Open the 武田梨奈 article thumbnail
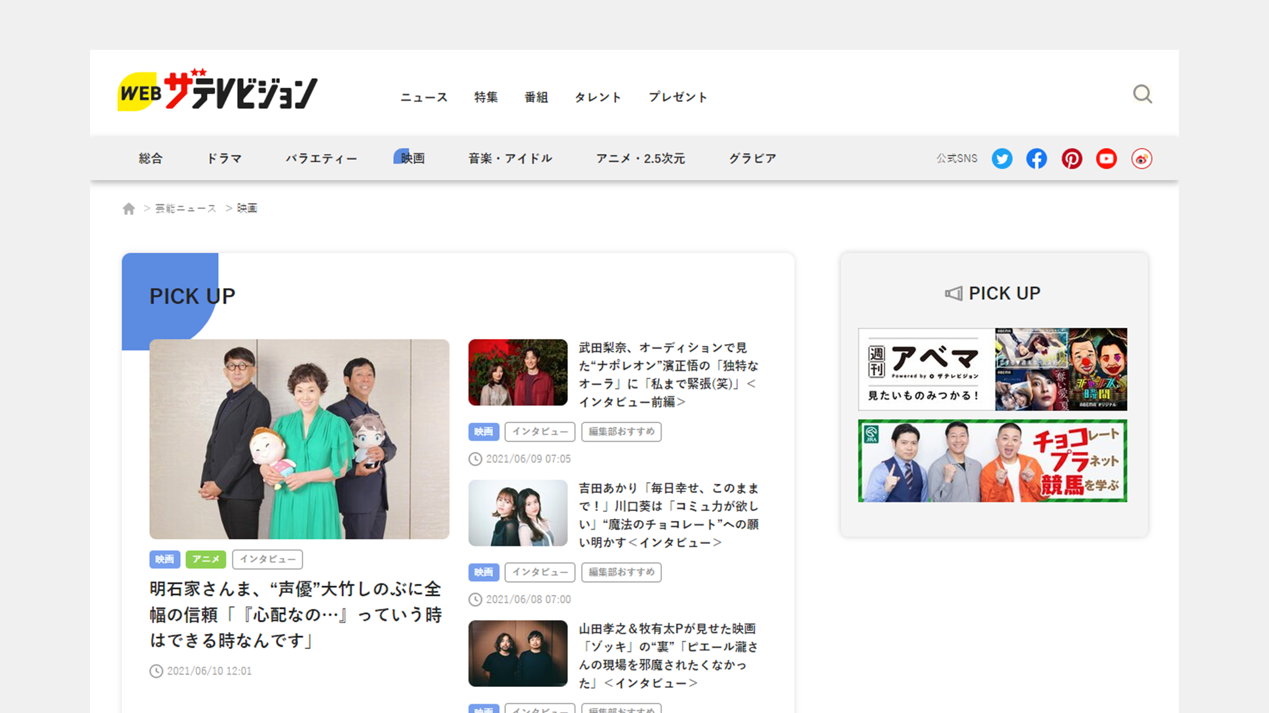This screenshot has width=1269, height=713. [518, 372]
